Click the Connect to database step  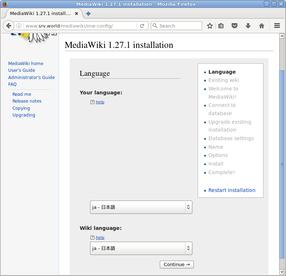point(222,109)
